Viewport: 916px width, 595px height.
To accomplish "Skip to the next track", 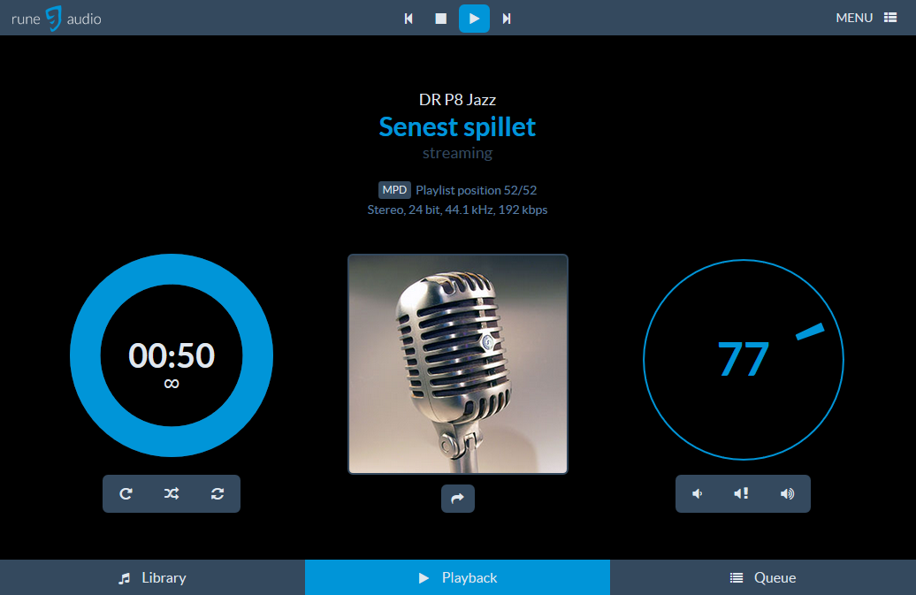I will click(x=507, y=19).
